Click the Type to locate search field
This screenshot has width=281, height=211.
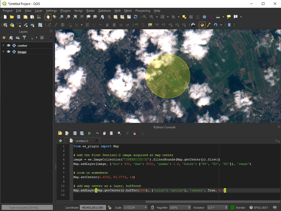click(27, 208)
